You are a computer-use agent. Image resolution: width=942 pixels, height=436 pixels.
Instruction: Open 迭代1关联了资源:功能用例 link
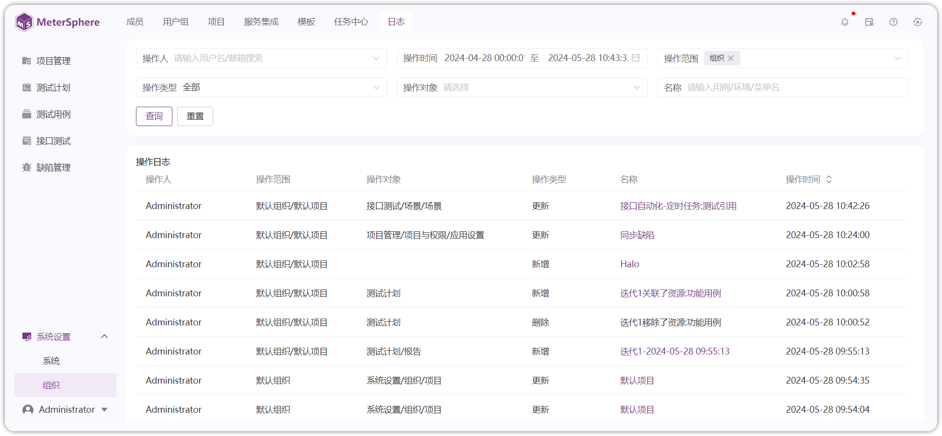click(671, 293)
